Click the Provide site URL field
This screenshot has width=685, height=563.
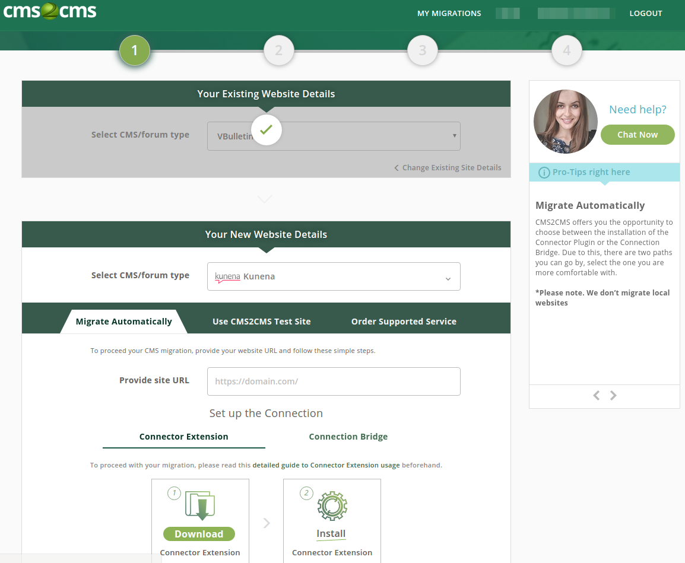click(334, 381)
